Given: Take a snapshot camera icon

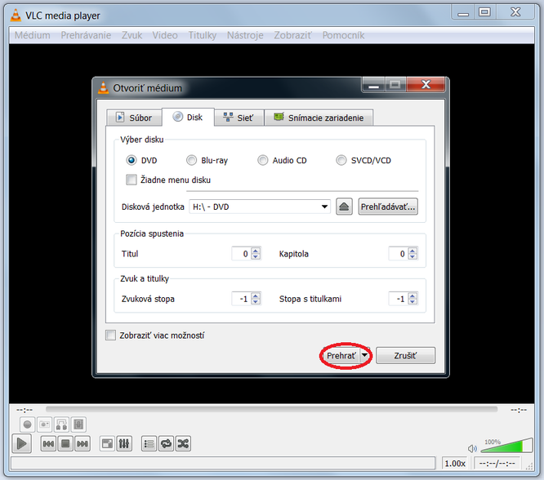Looking at the screenshot, I should click(x=44, y=424).
